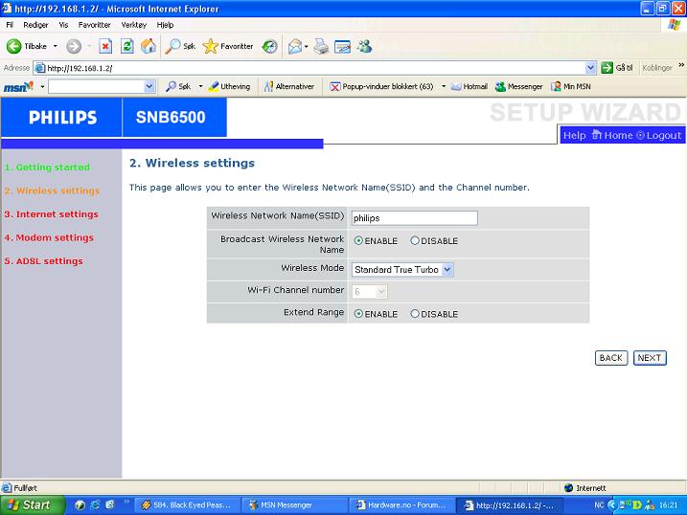This screenshot has width=687, height=515.
Task: Open the Søk search magnifier in toolbar
Action: pos(179,46)
